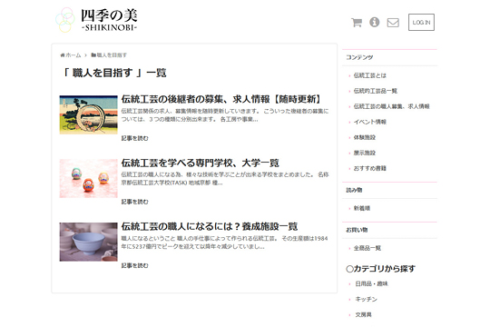The width and height of the screenshot is (490, 327).
Task: Click 記事を読む under 後継者の募集 article
Action: [x=134, y=138]
